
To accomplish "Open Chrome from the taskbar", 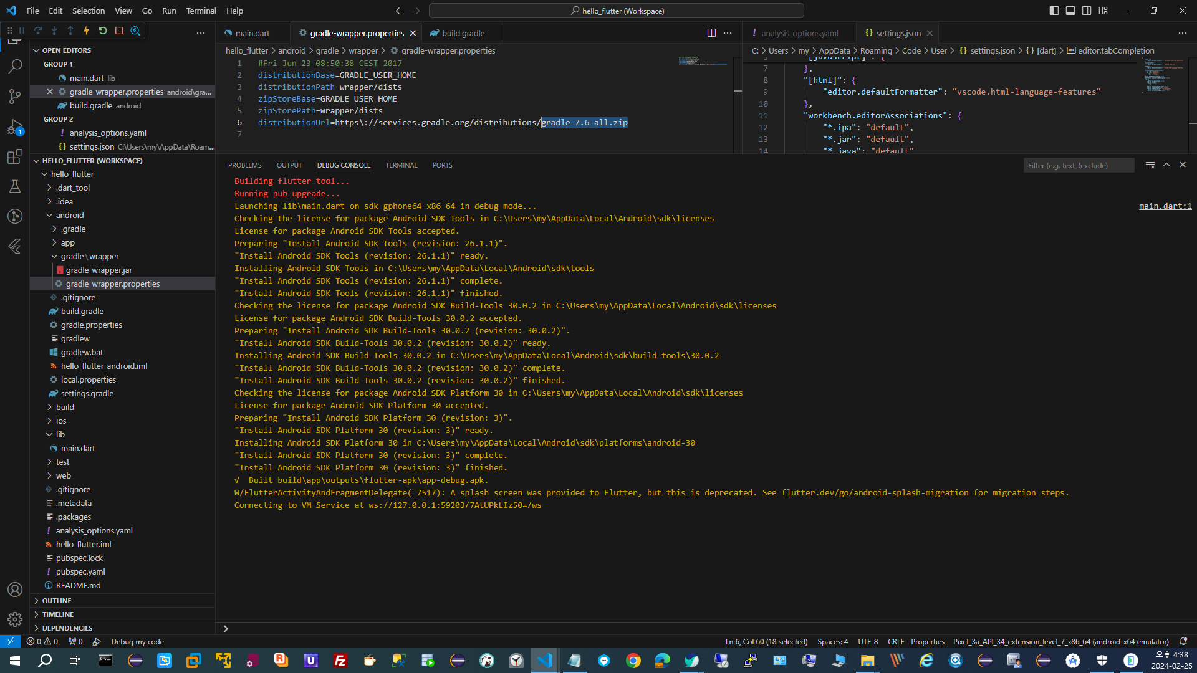I will (633, 661).
